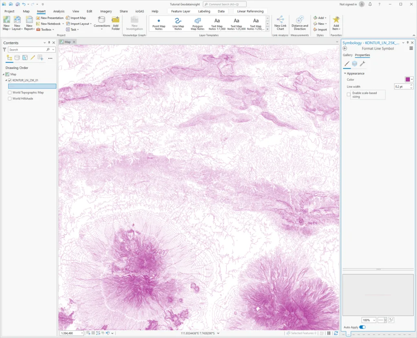Pause map drawing in status bar
The width and height of the screenshot is (417, 338).
point(329,333)
